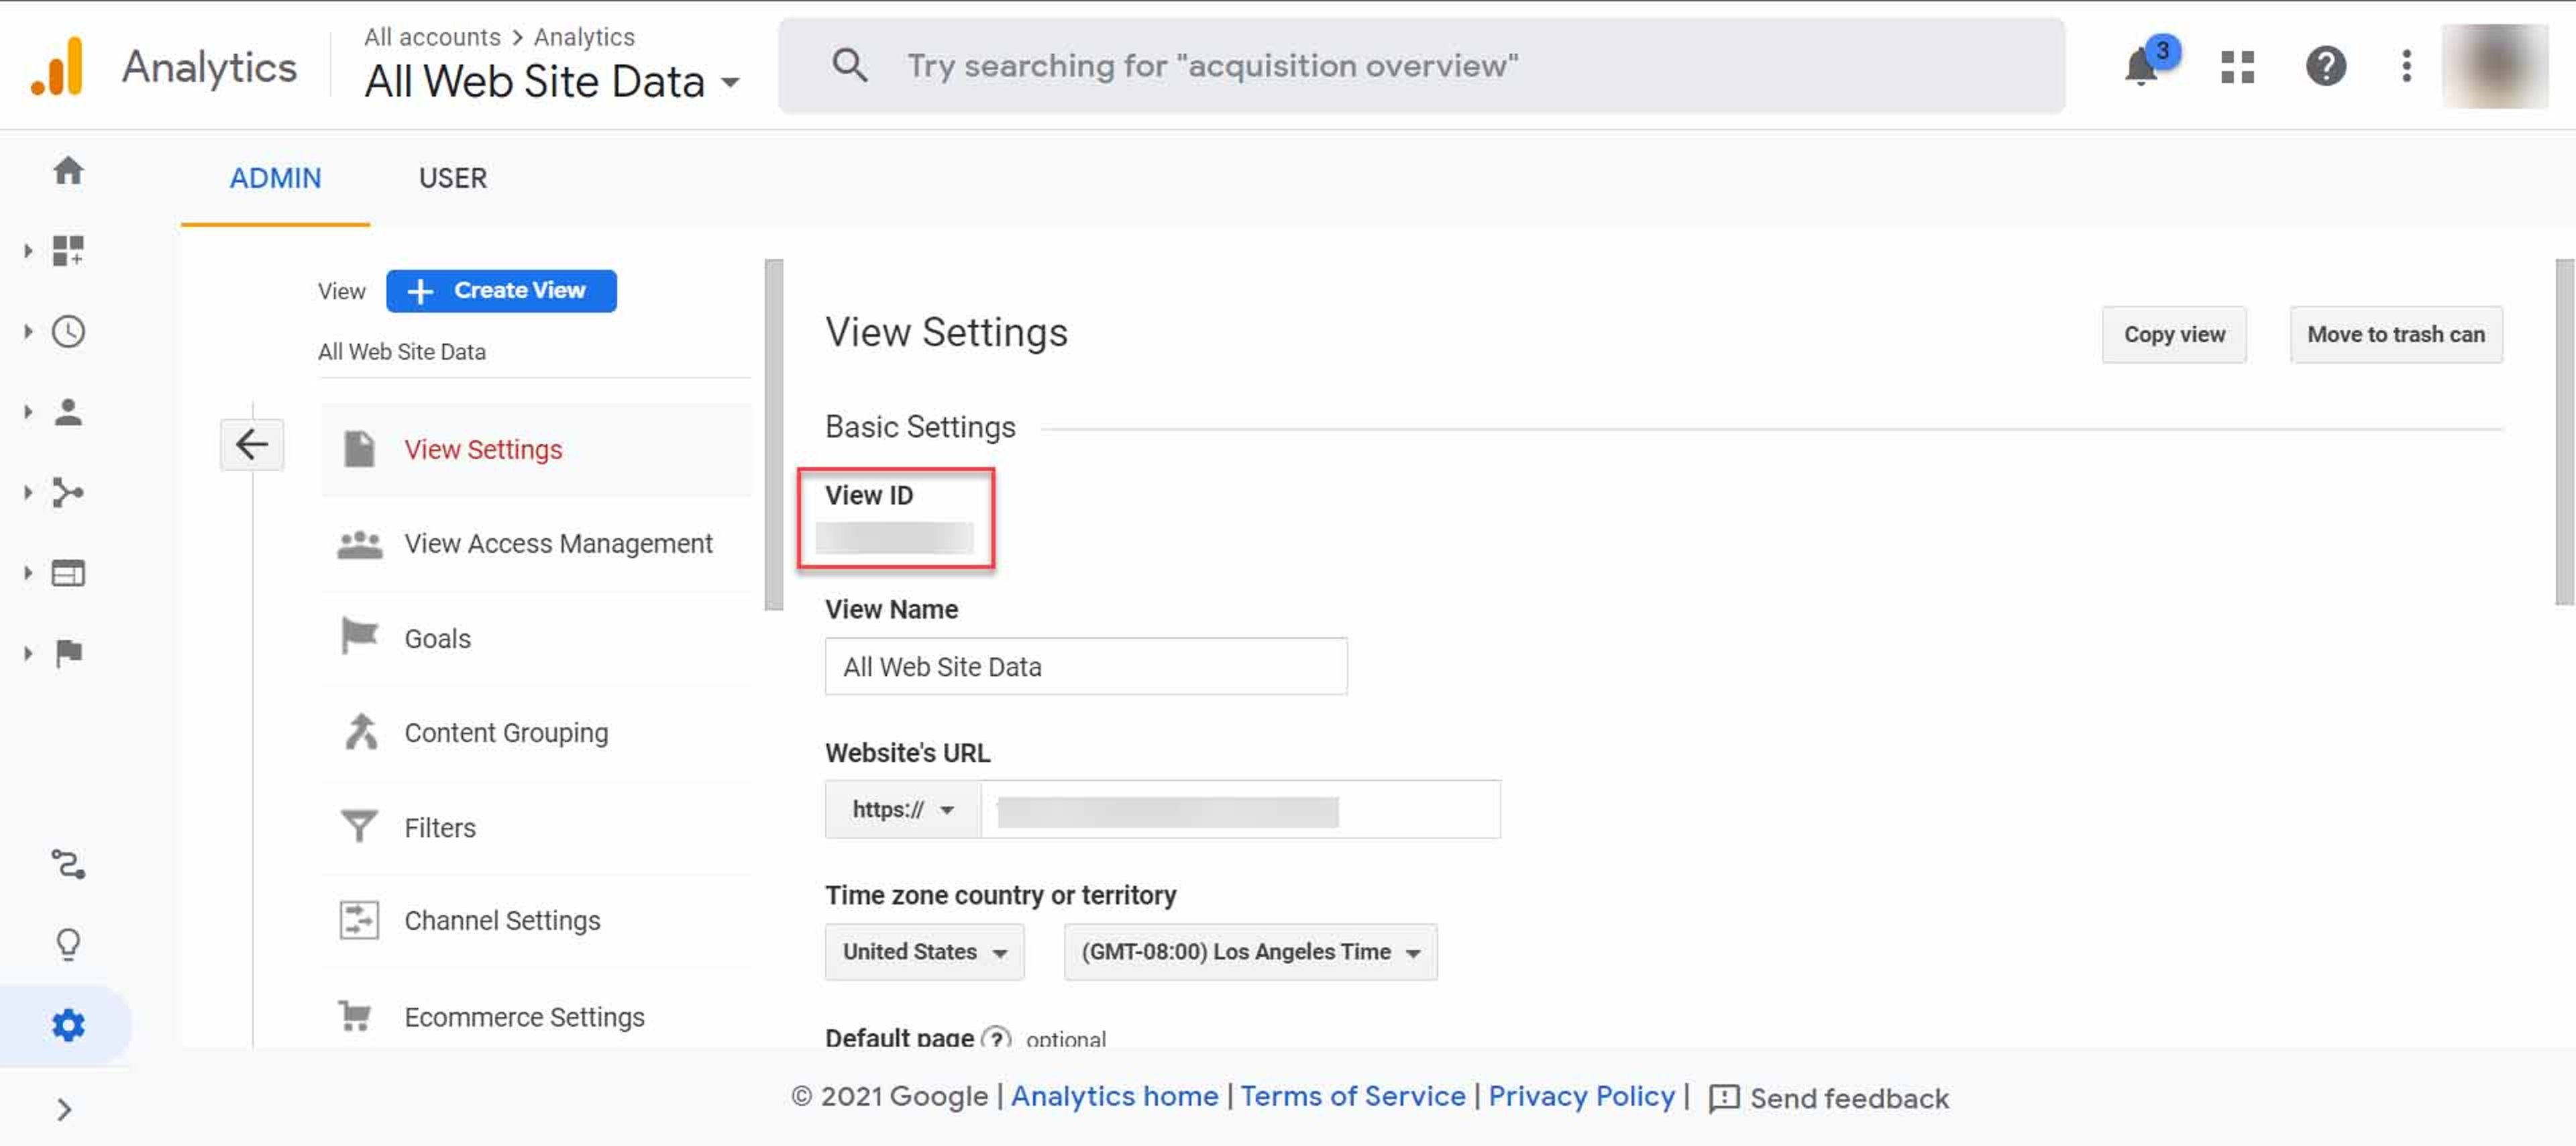
Task: Open the Google apps grid icon
Action: tap(2237, 67)
